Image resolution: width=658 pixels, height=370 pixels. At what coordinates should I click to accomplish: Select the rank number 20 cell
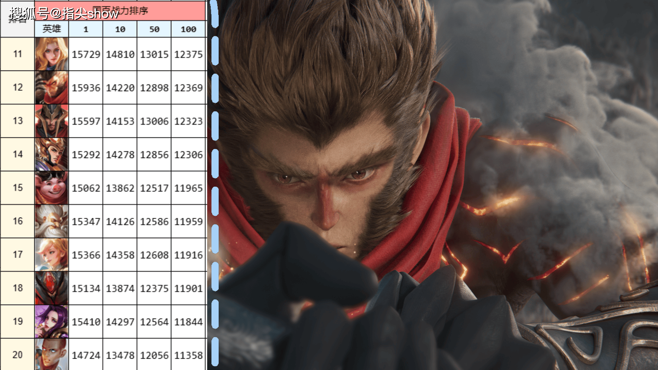point(17,355)
